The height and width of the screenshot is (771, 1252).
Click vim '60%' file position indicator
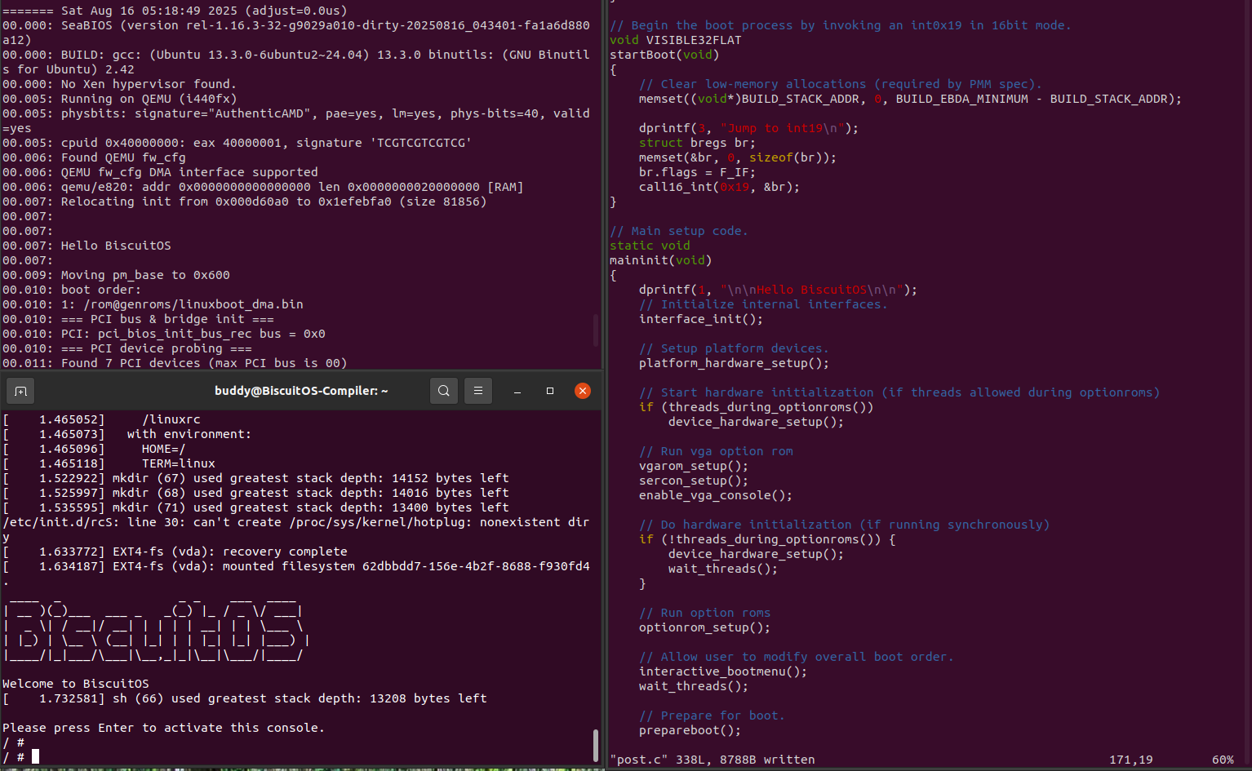(1223, 760)
